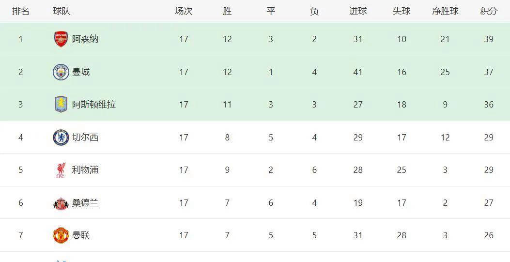Select the 阿斯顿维拉 team name

point(94,105)
